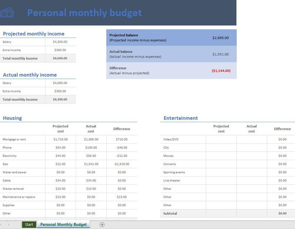Click the CDs row label
This screenshot has height=229, width=295.
click(166, 148)
